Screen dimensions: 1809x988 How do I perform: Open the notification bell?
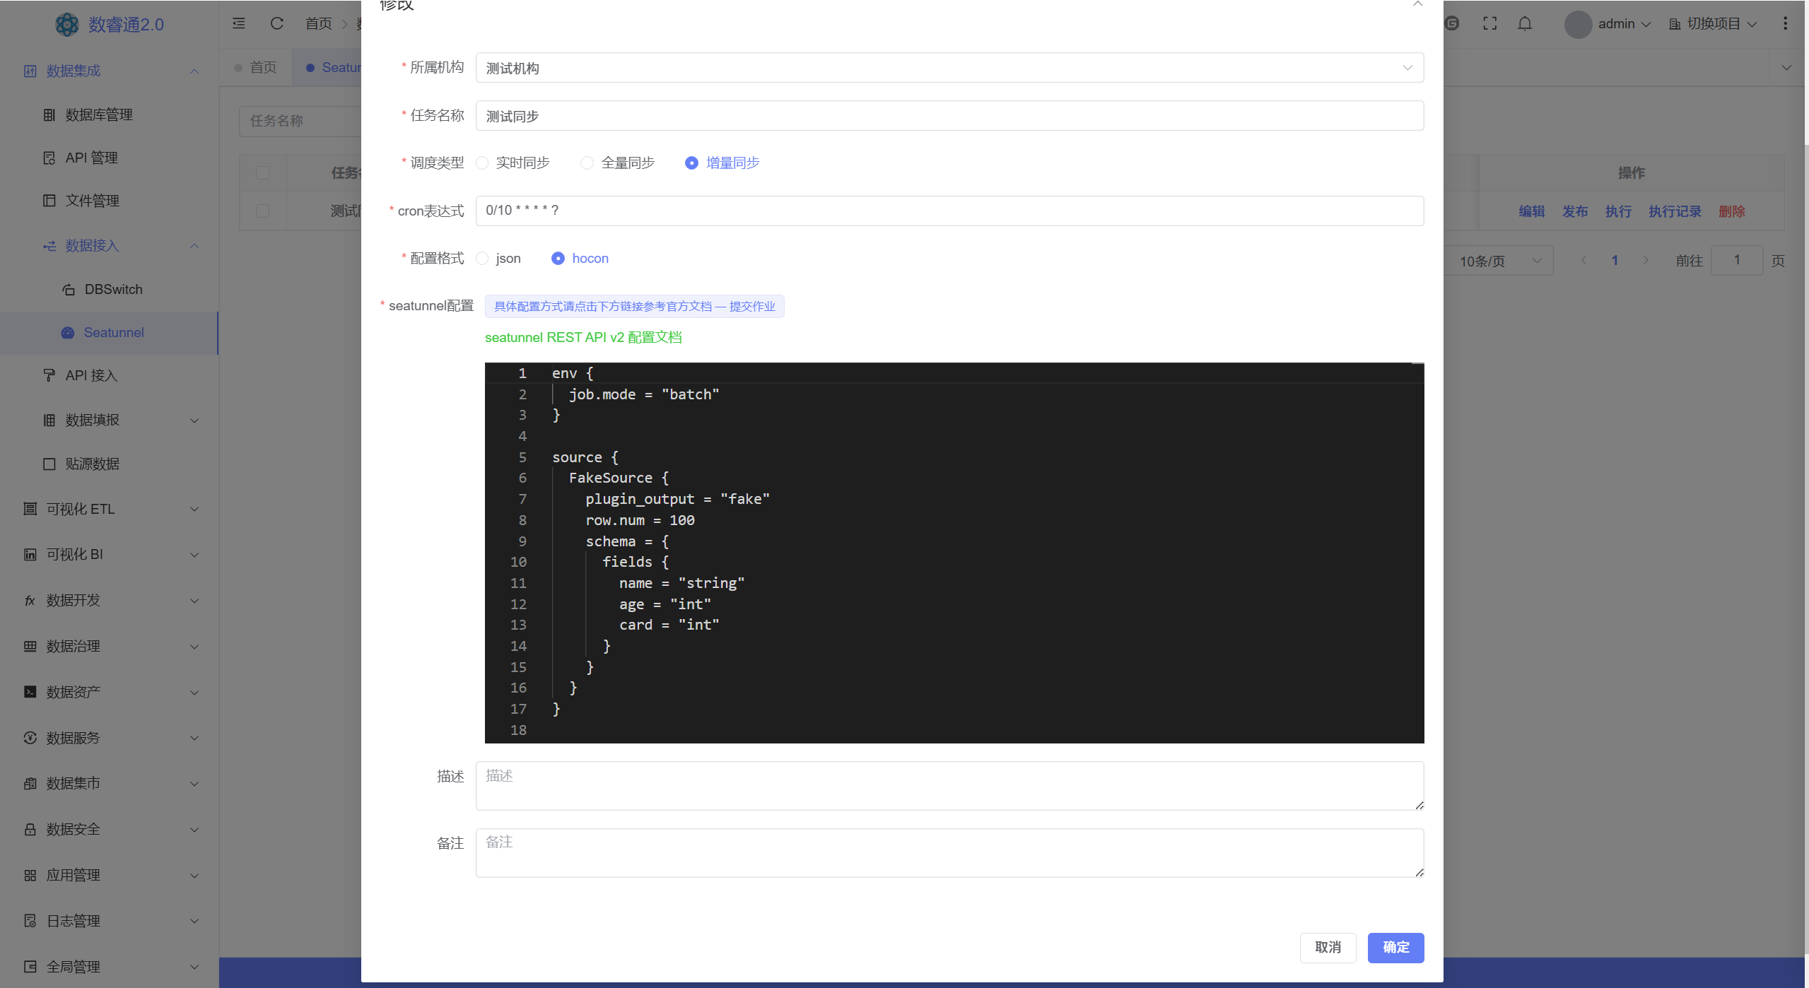point(1525,23)
